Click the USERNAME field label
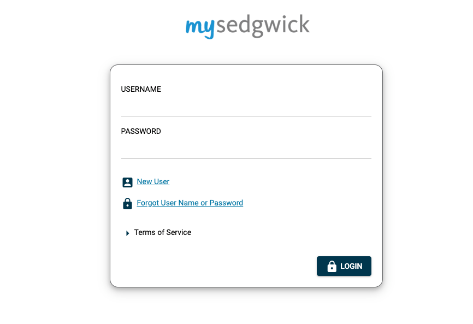473x324 pixels. tap(140, 89)
